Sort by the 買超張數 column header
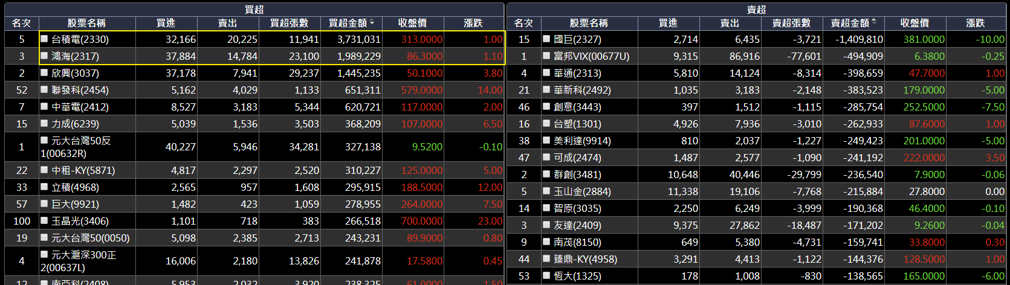 point(289,23)
